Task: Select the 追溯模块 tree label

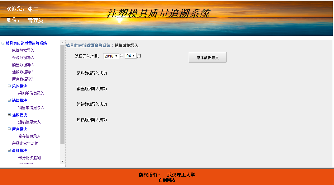Action: click(x=19, y=150)
